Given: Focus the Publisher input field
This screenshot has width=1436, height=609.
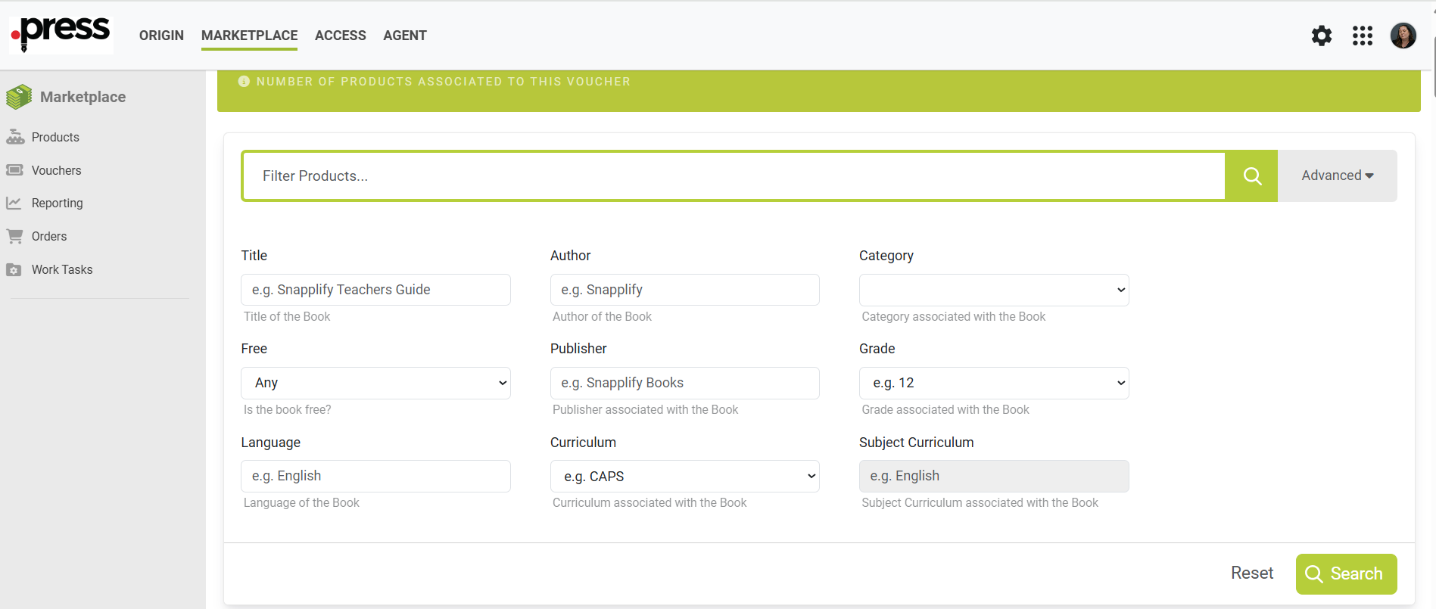Looking at the screenshot, I should (685, 383).
